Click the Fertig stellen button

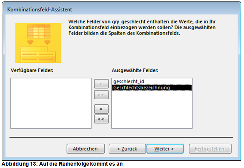point(210,149)
